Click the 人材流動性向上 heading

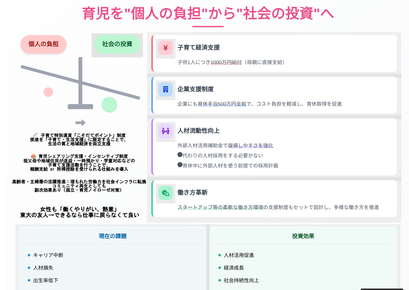pyautogui.click(x=199, y=131)
